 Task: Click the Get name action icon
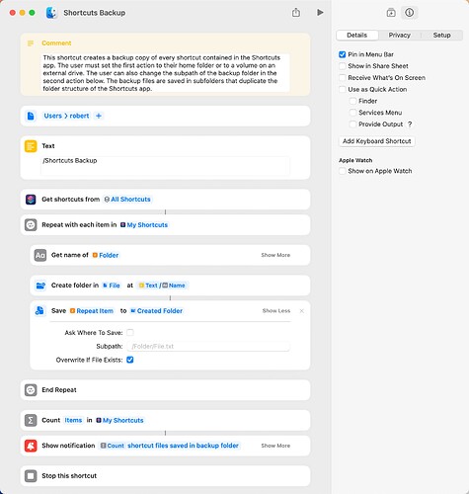[x=40, y=255]
